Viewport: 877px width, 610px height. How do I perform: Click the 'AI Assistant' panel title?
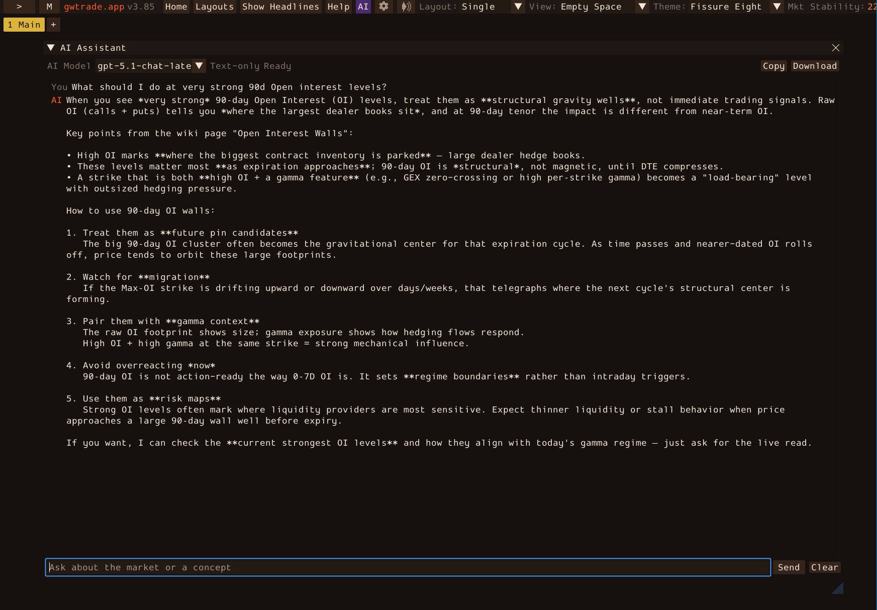click(x=93, y=48)
